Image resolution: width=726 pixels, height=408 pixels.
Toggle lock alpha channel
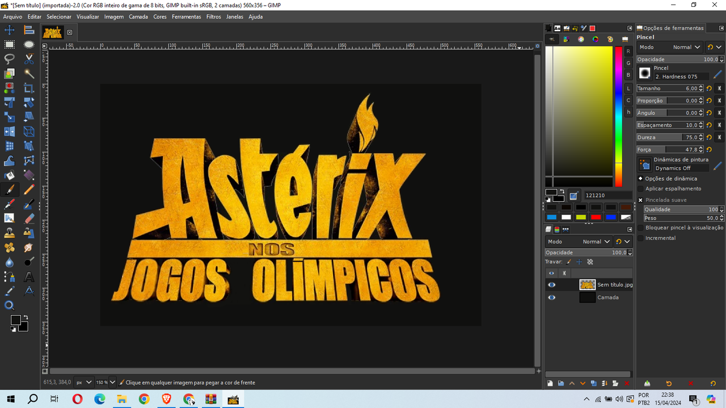(x=590, y=262)
